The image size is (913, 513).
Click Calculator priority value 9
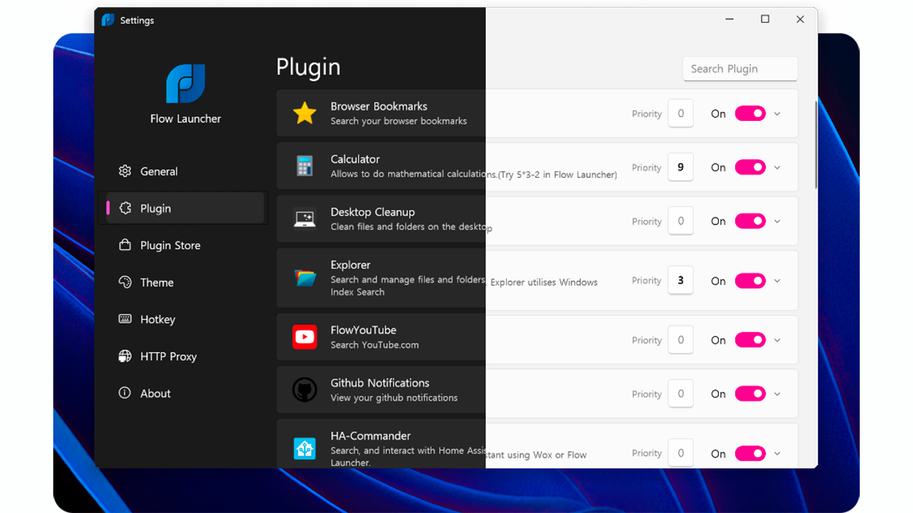[x=680, y=168]
